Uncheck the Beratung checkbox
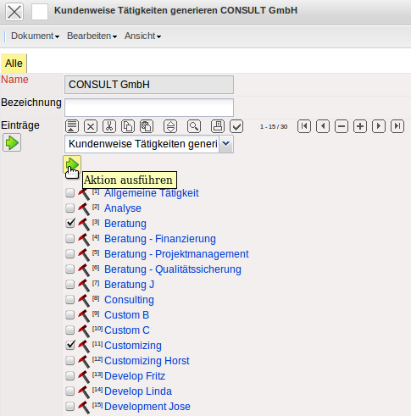Screen dimensions: 411x416 (69, 224)
